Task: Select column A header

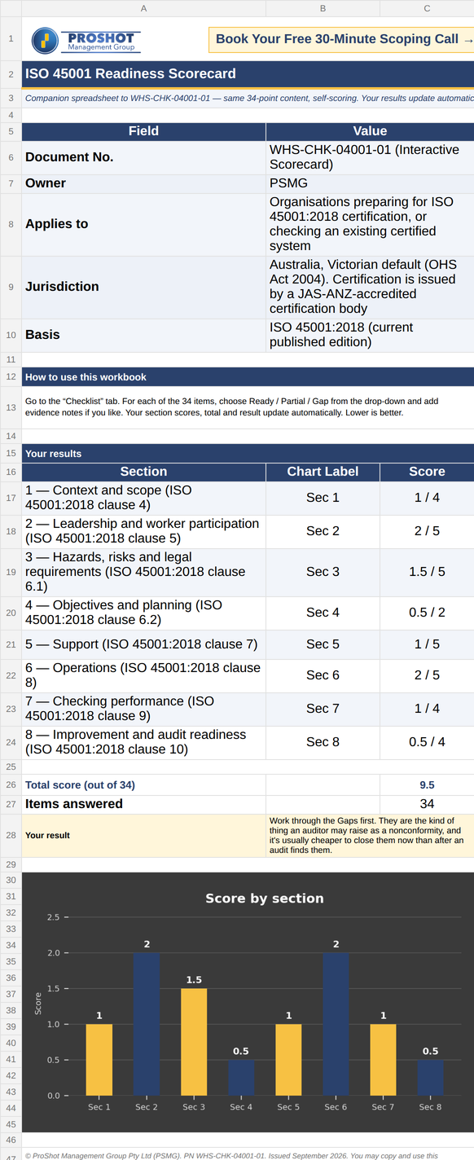Action: click(x=143, y=8)
